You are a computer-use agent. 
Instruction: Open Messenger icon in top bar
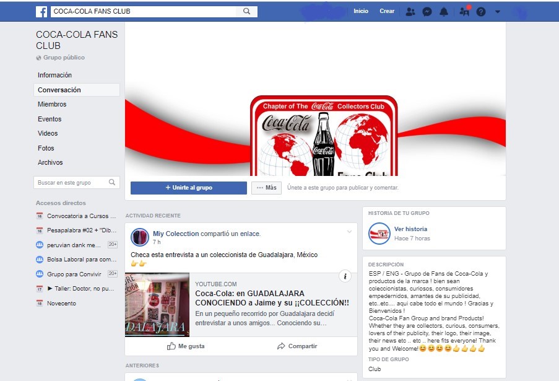(x=427, y=12)
